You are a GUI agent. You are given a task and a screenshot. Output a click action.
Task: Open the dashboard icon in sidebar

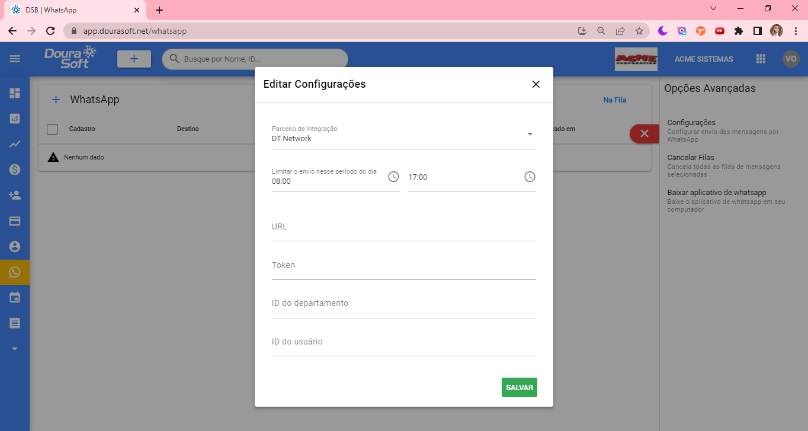[15, 93]
